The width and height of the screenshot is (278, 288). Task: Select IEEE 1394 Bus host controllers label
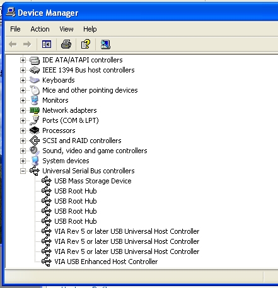coord(88,70)
